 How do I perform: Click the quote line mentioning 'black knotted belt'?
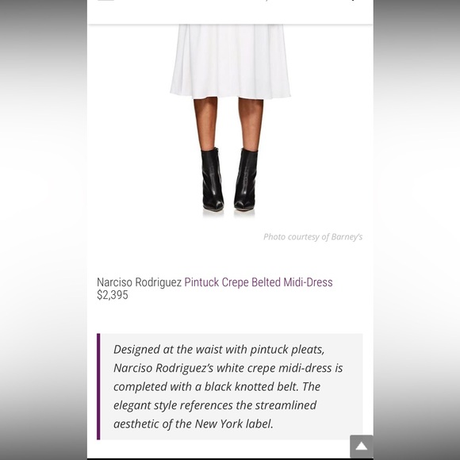pos(217,387)
